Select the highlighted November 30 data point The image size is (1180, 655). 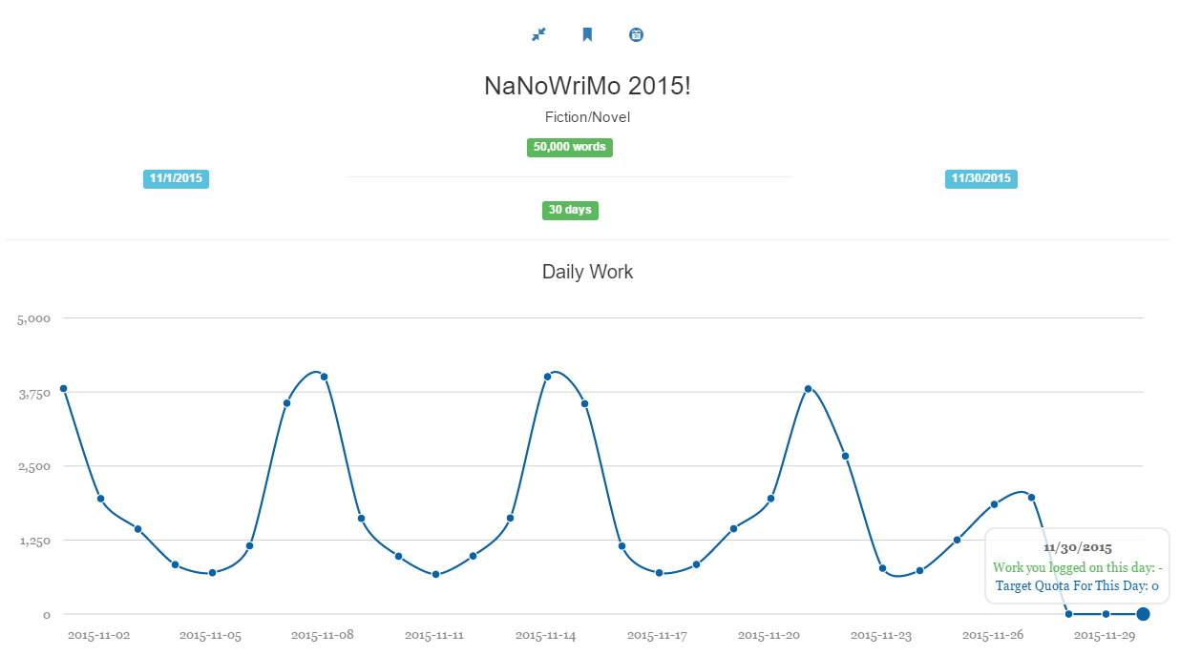1143,614
